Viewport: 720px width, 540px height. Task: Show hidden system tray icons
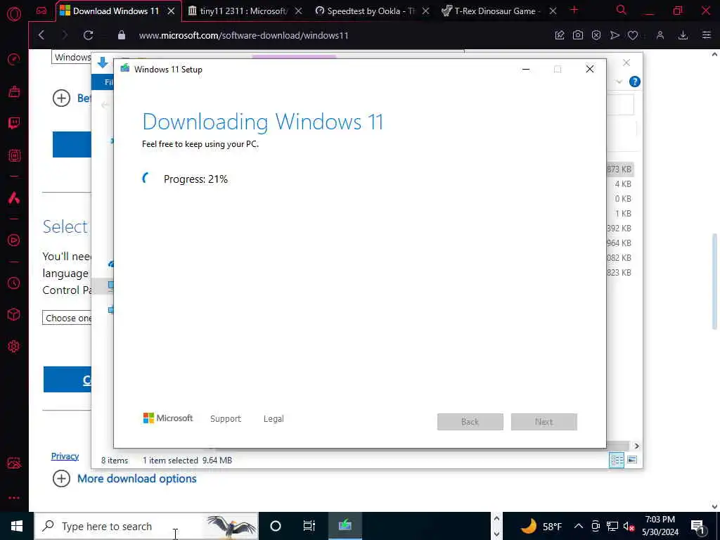(x=579, y=526)
